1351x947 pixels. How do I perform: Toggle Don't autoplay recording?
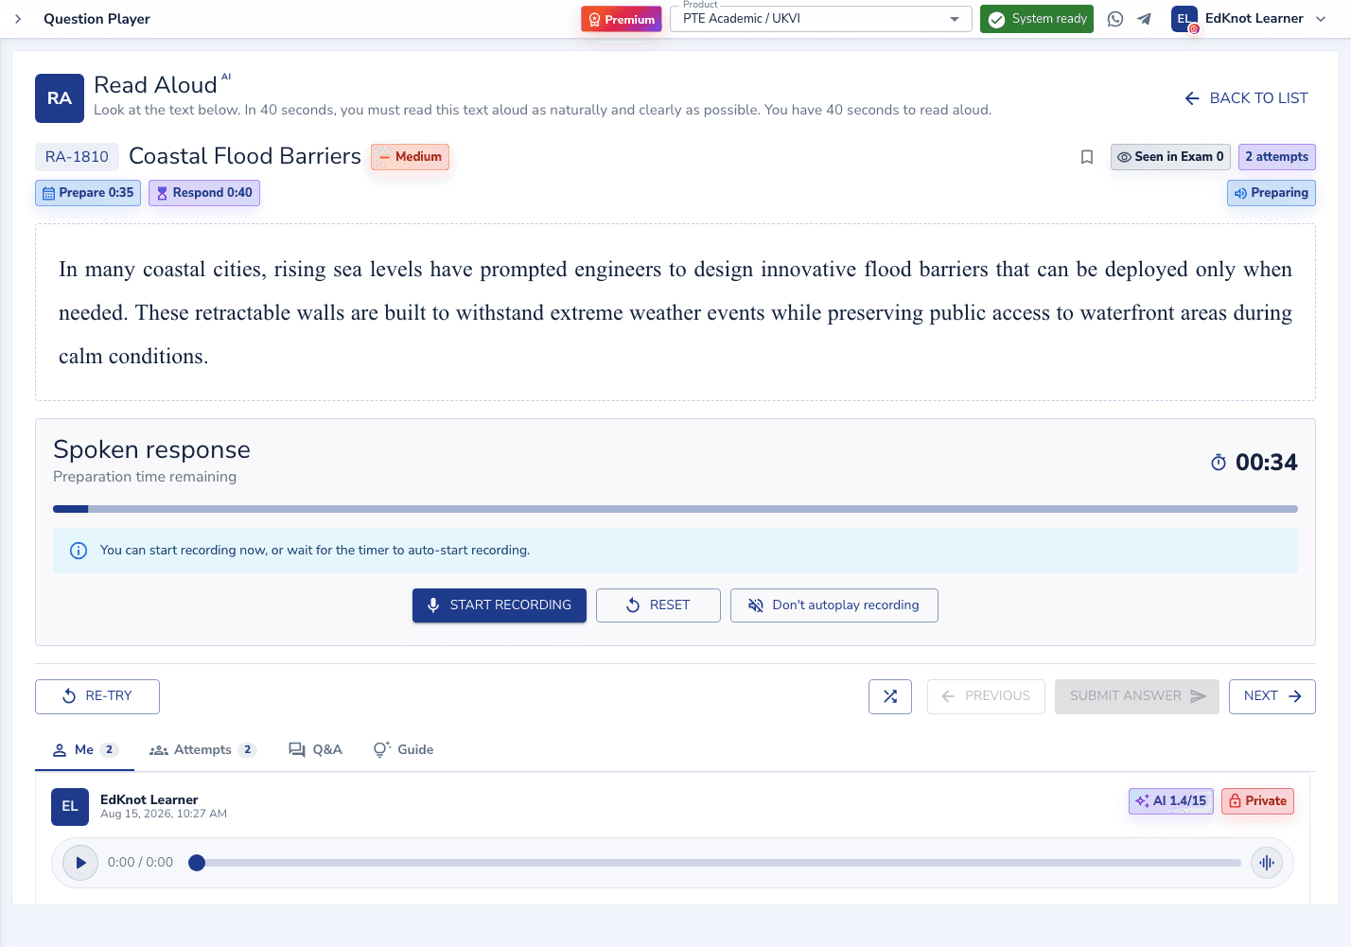(x=834, y=605)
